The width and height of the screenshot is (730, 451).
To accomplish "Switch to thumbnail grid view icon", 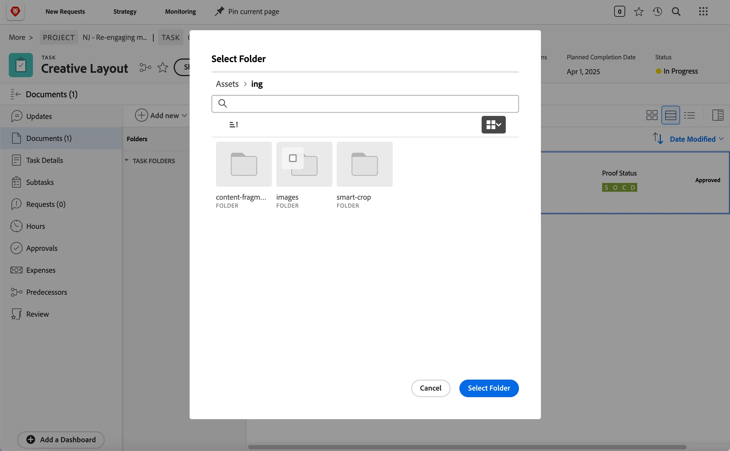I will (652, 115).
